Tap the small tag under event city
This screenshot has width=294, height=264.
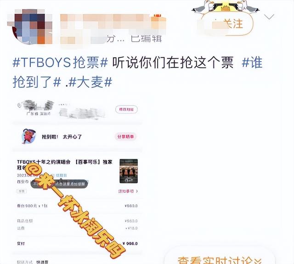22,191
